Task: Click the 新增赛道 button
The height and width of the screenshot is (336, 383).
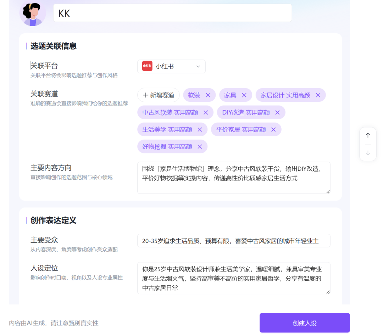Action: tap(159, 95)
